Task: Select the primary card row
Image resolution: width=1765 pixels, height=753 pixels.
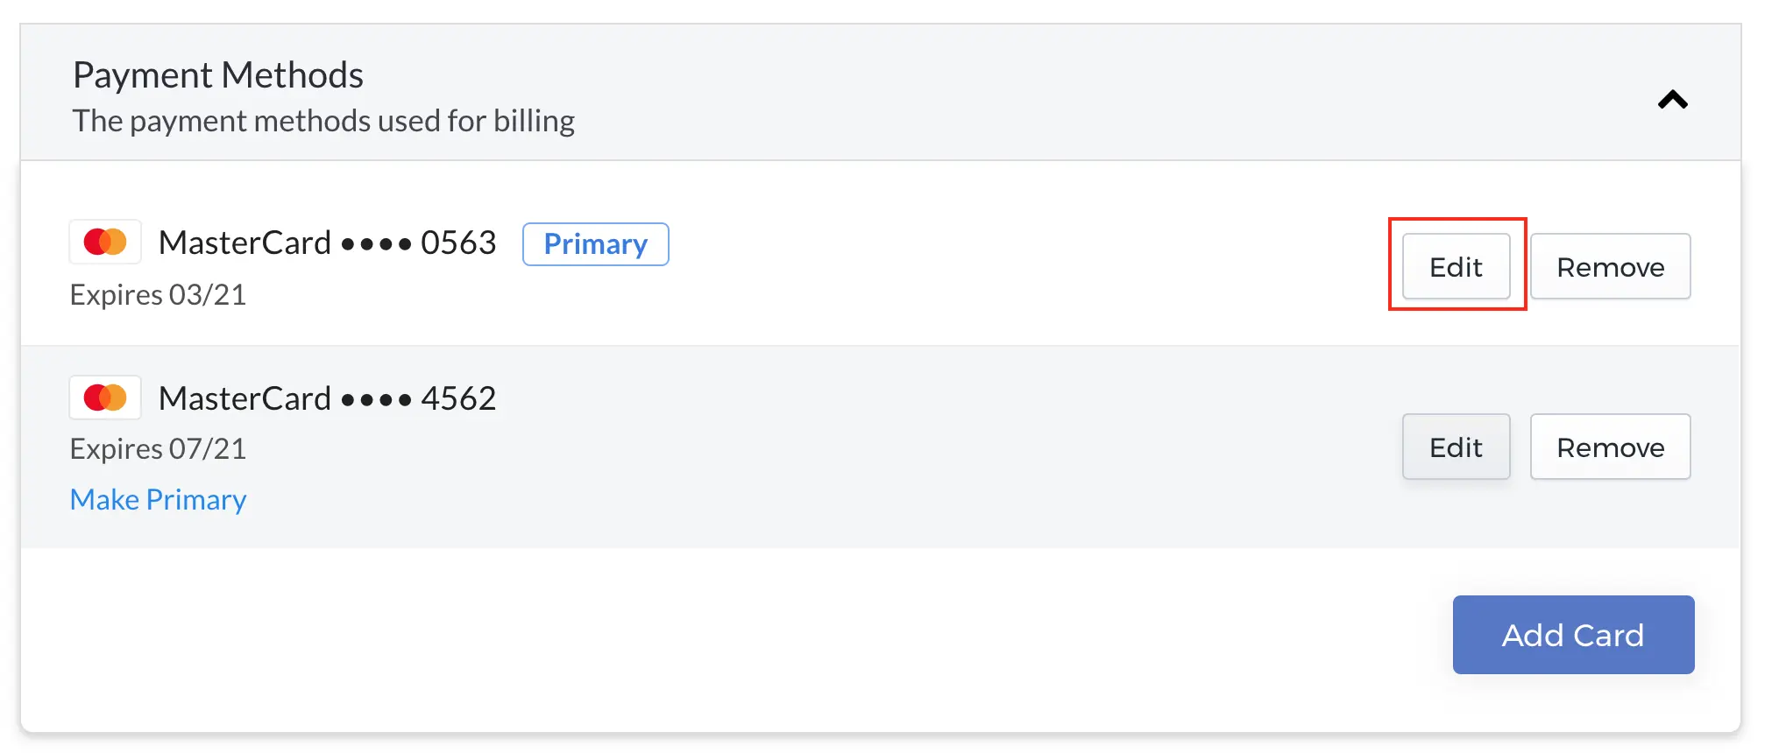Action: tap(881, 253)
